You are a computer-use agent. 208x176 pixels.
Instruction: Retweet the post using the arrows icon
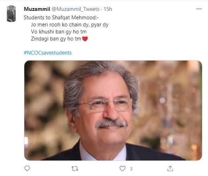pyautogui.click(x=75, y=169)
